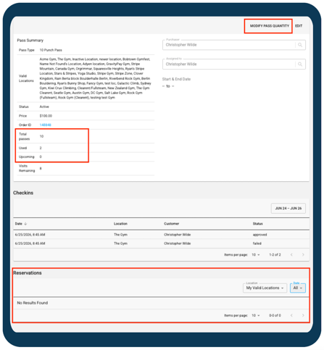Click the Valid Locations list text

click(x=95, y=78)
